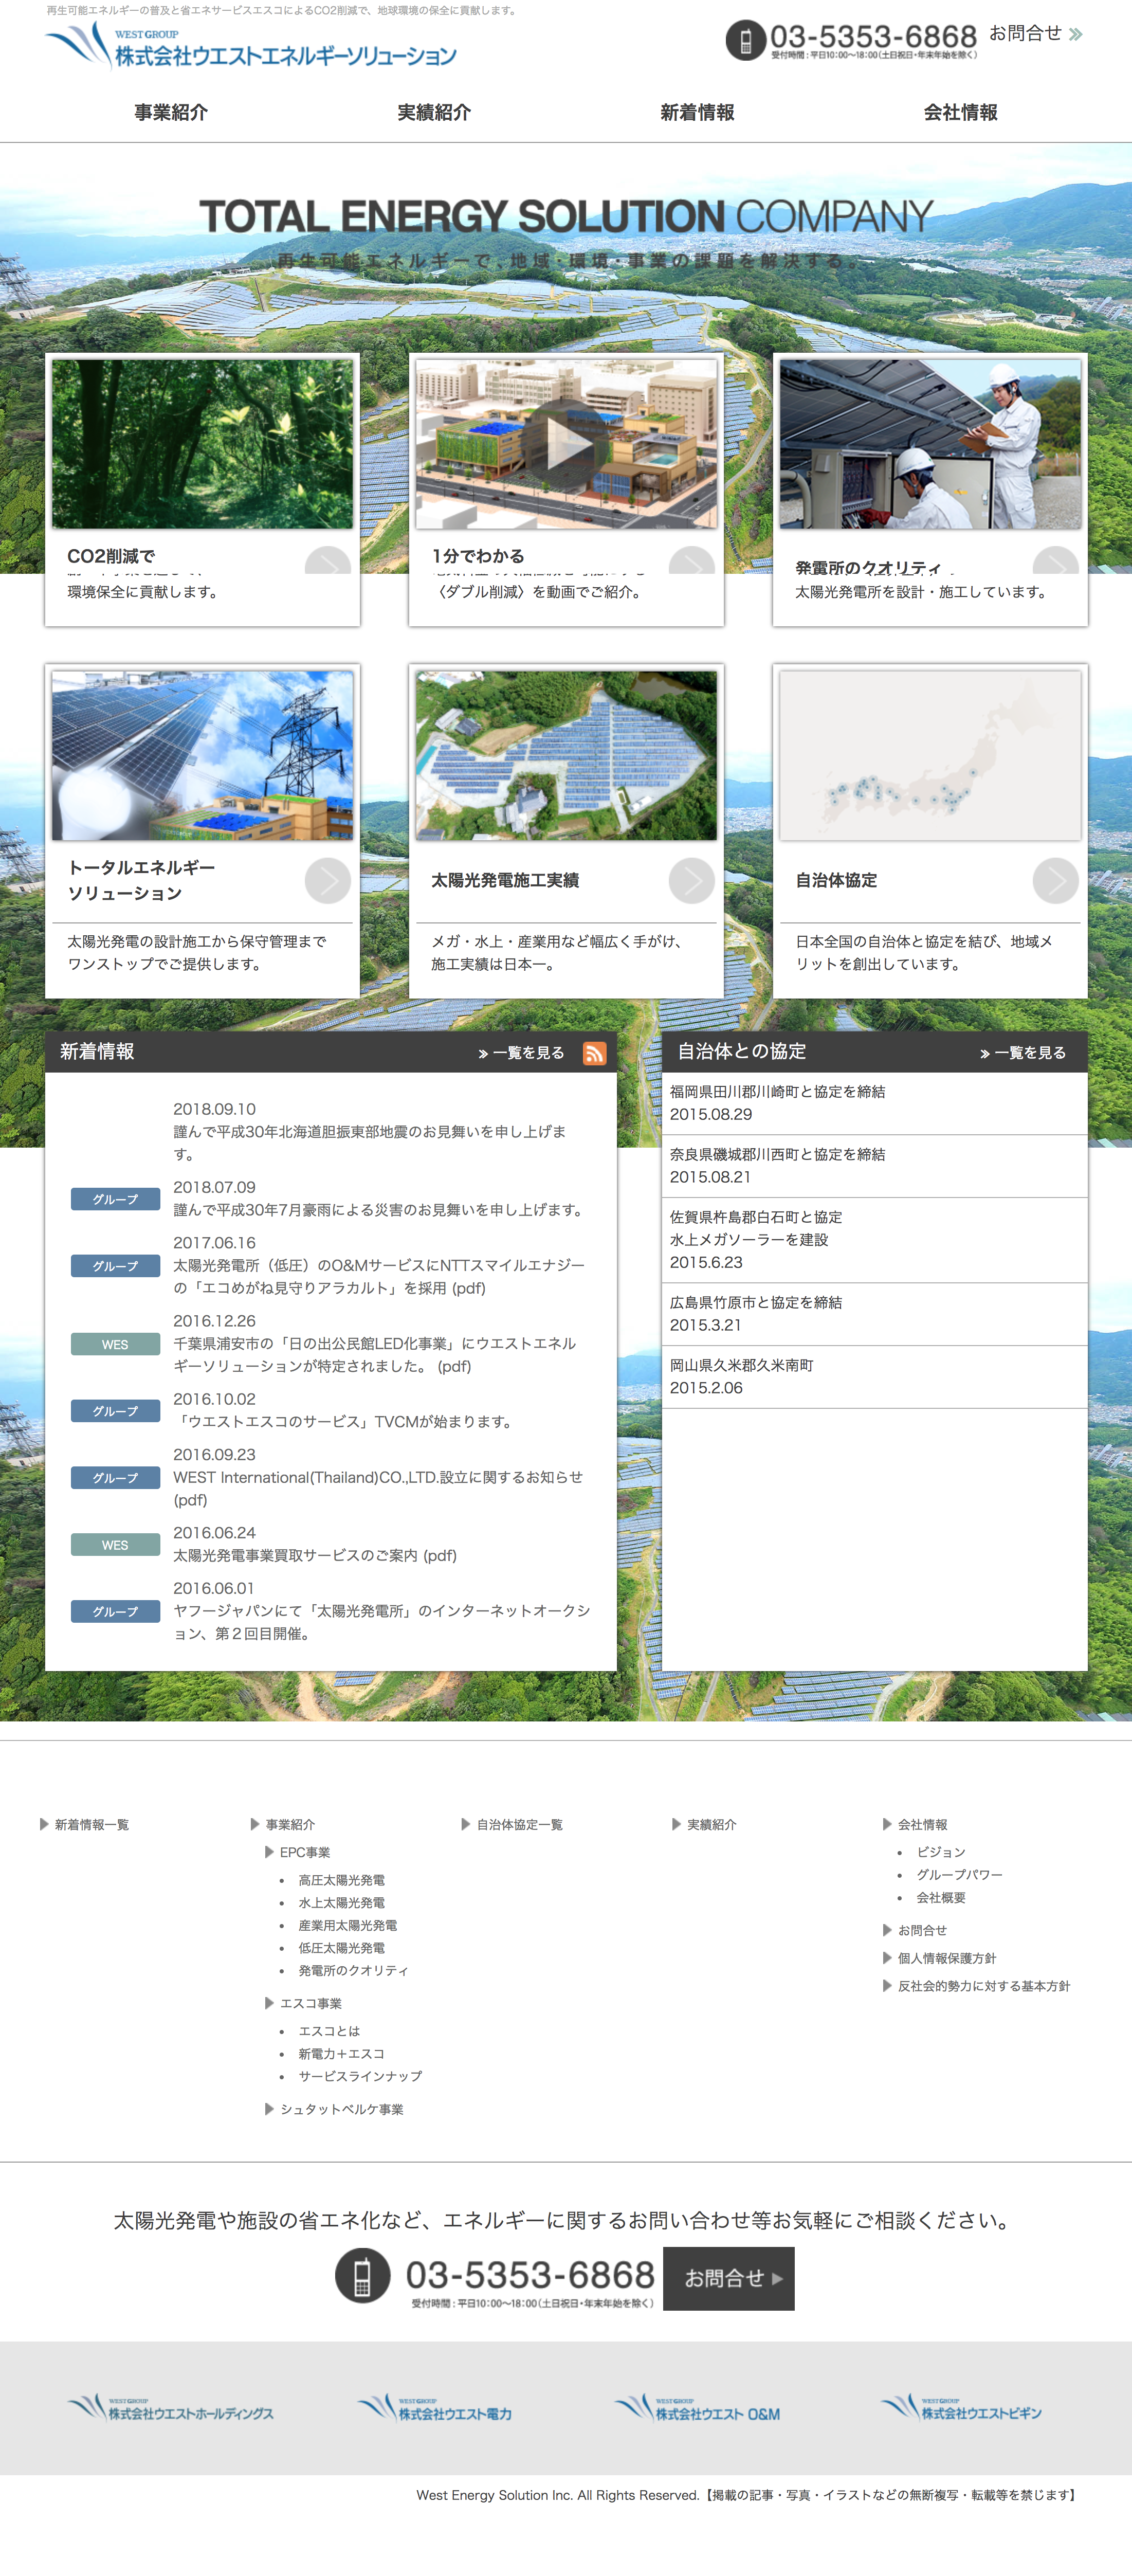Screen dimensions: 1132x2576
Task: Click the お問合せ link in the header
Action: pyautogui.click(x=1036, y=33)
